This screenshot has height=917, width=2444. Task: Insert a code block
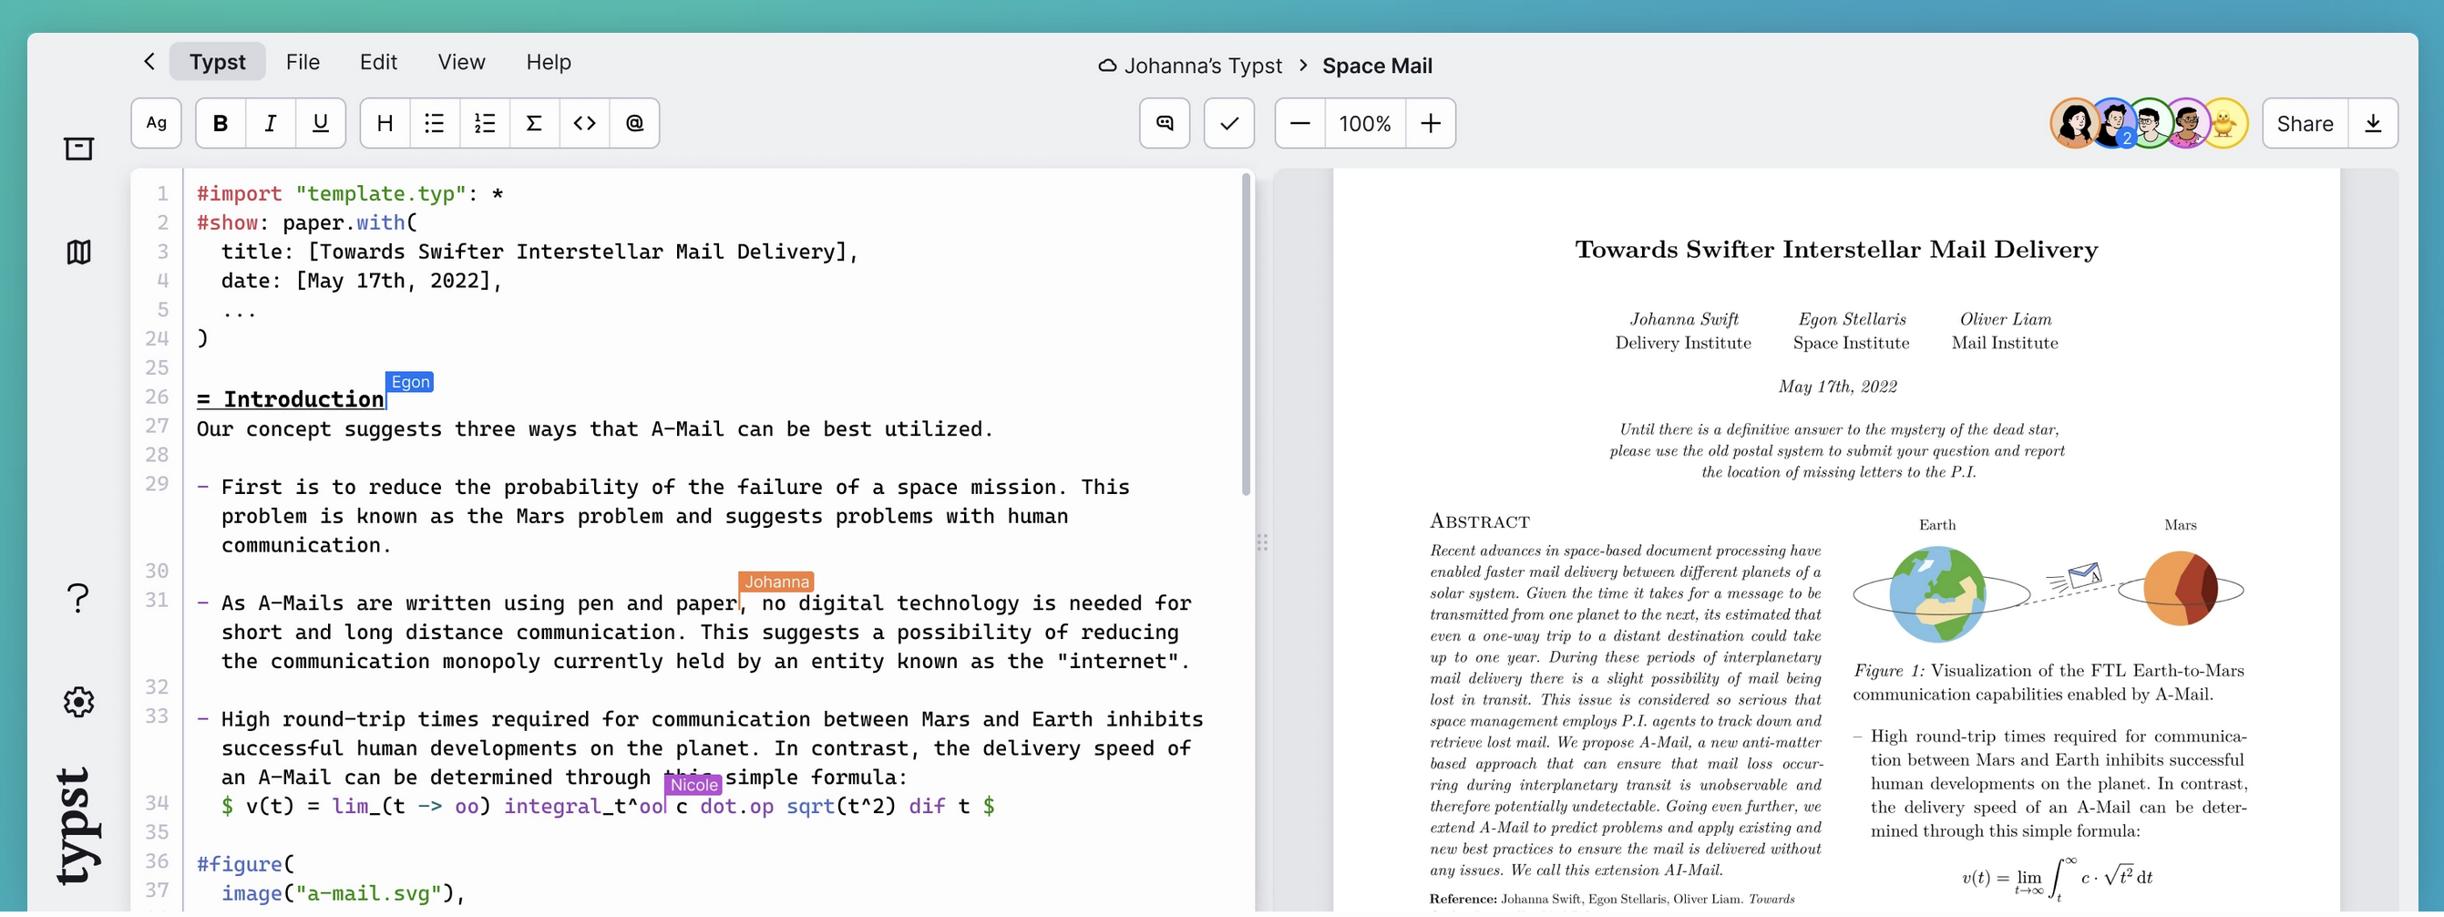(584, 123)
